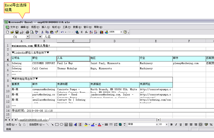Open the Paste Function fx icon
Screen dimensions: 214x138
pyautogui.click(x=86, y=32)
